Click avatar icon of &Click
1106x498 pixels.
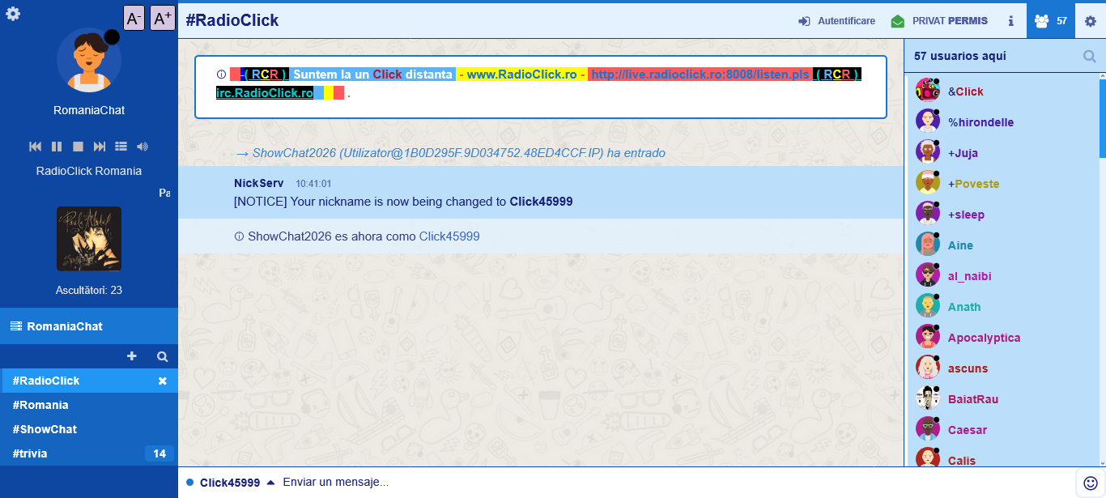[x=927, y=91]
